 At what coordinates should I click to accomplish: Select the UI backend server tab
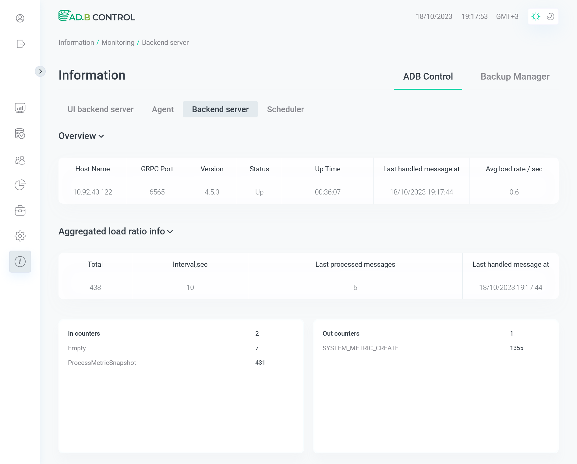click(x=101, y=109)
